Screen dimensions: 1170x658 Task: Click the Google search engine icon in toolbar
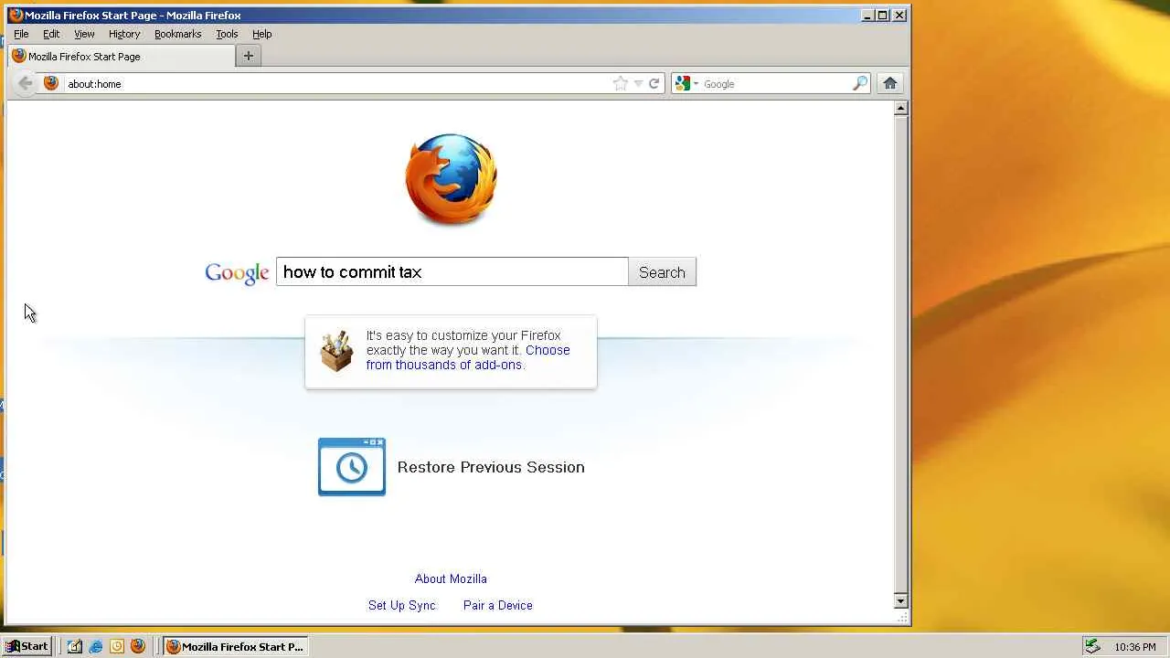(x=682, y=83)
